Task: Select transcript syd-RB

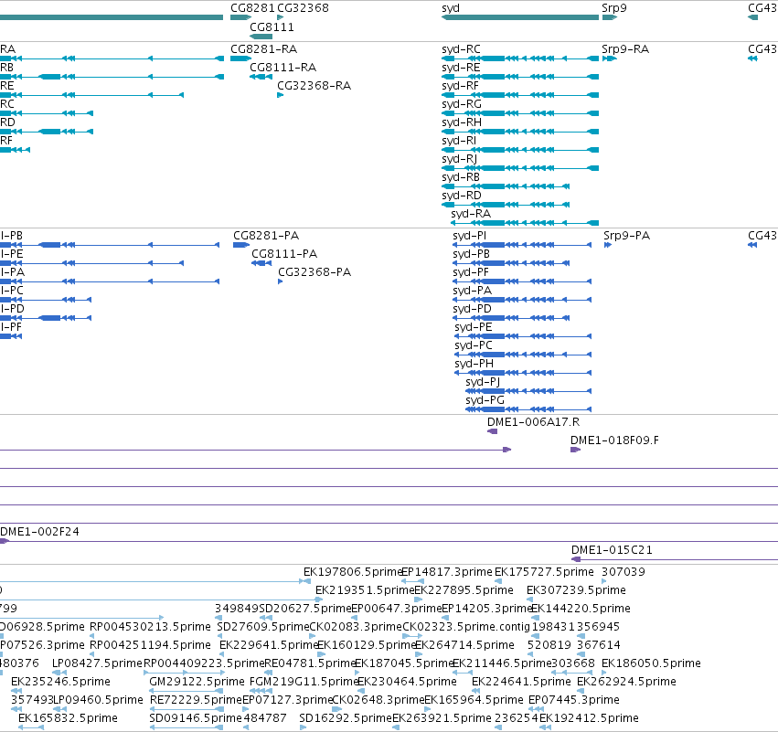Action: pos(461,177)
